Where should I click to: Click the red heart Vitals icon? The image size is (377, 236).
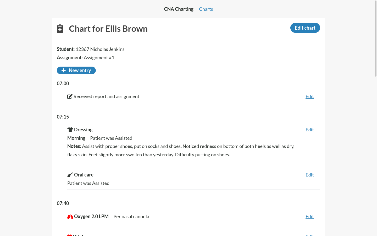click(x=70, y=235)
